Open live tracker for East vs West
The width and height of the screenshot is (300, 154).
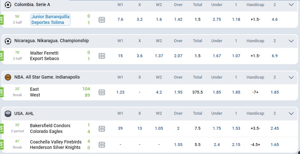[x=101, y=92]
